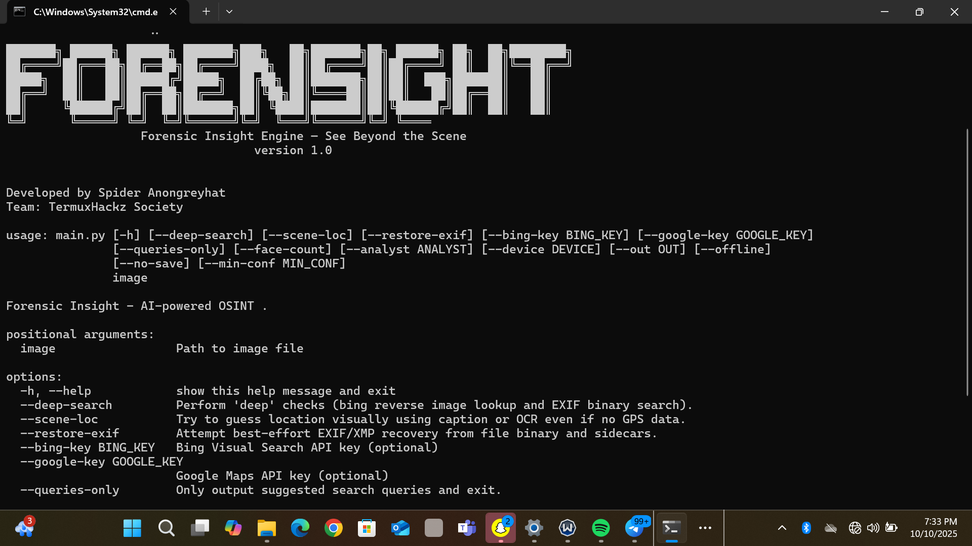Image resolution: width=972 pixels, height=546 pixels.
Task: Open Bluetooth options in the system tray
Action: (x=806, y=528)
